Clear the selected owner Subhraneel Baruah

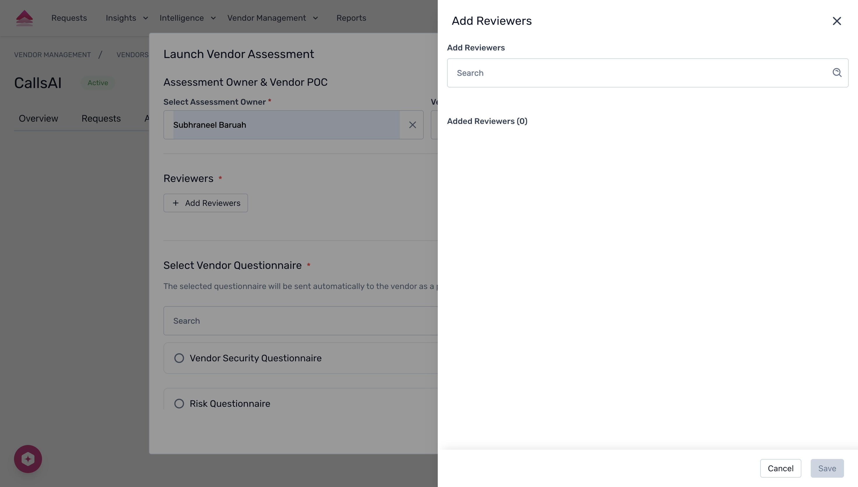coord(412,125)
